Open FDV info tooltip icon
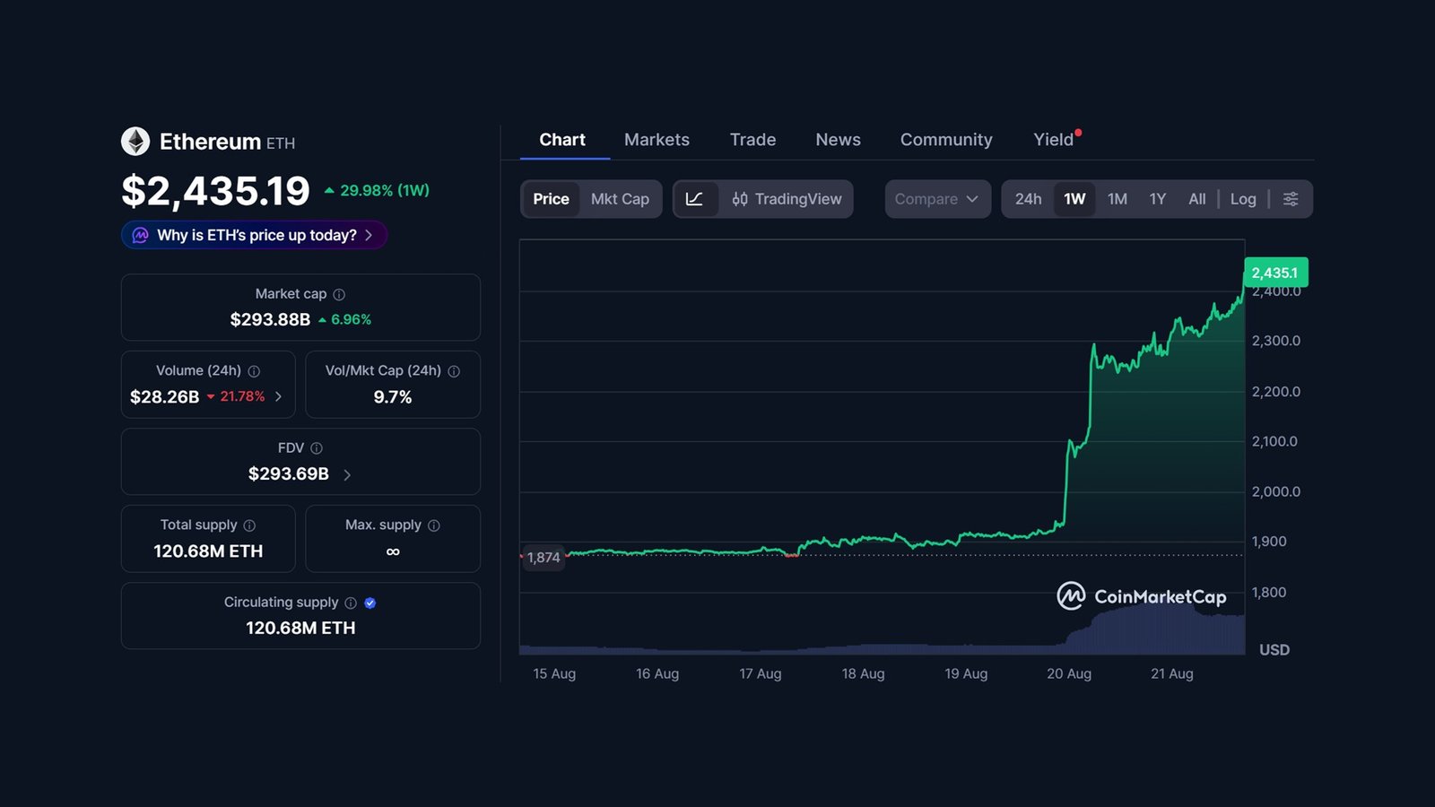Image resolution: width=1435 pixels, height=807 pixels. coord(317,448)
